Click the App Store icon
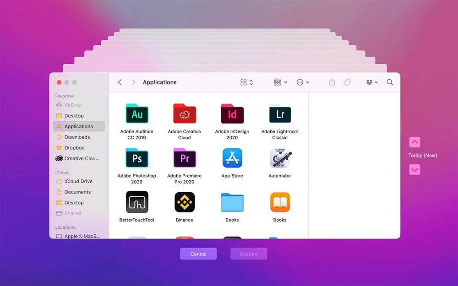 (232, 158)
